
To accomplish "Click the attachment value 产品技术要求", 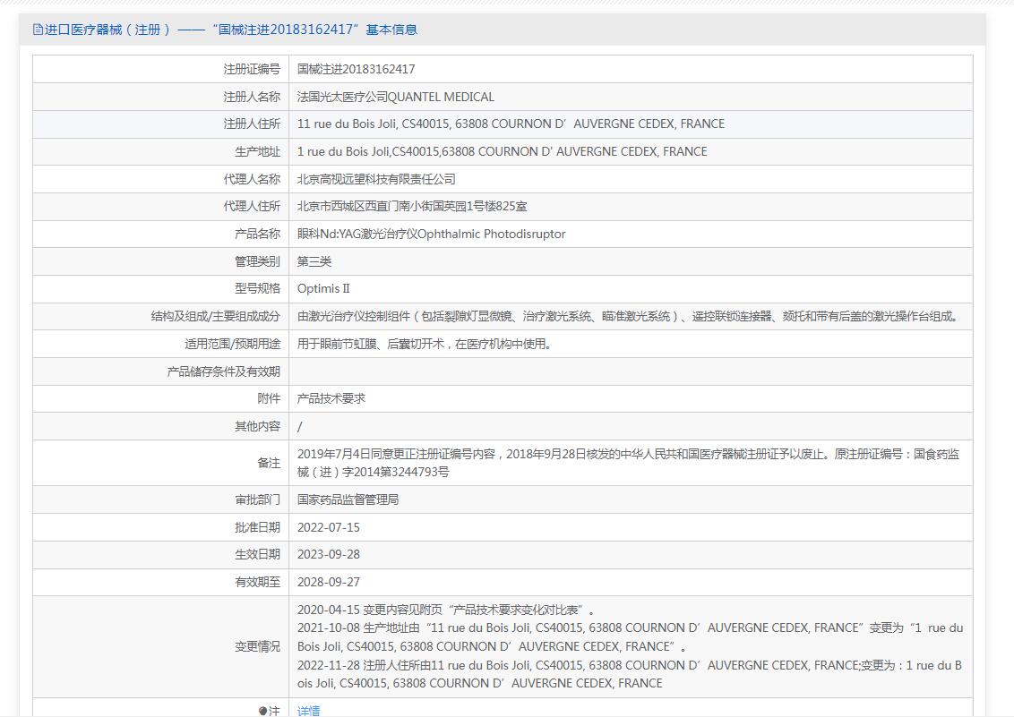I will click(x=331, y=398).
